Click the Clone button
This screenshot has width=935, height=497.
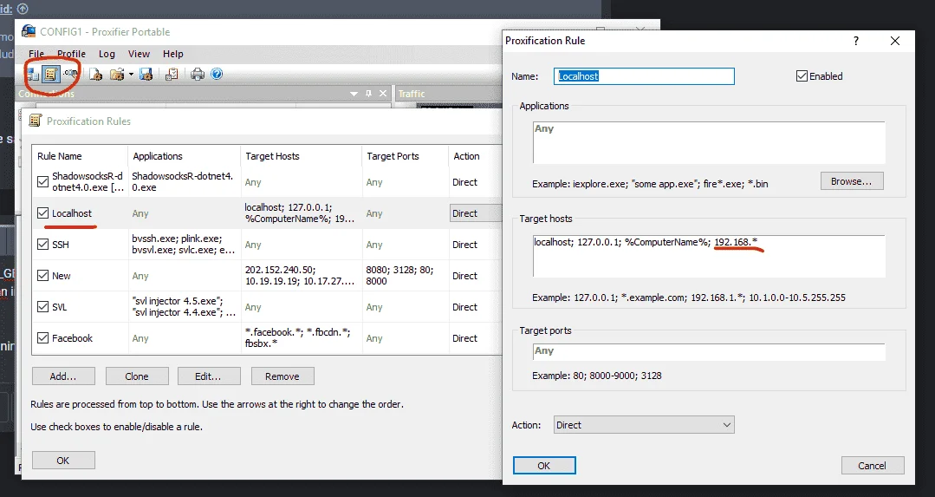[137, 376]
